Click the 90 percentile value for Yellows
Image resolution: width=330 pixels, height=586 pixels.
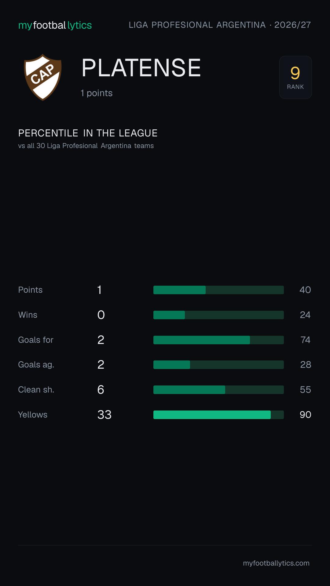click(305, 415)
